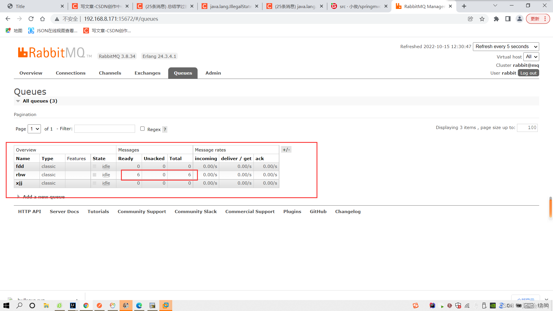Enable the Regex checkbox

(x=142, y=129)
